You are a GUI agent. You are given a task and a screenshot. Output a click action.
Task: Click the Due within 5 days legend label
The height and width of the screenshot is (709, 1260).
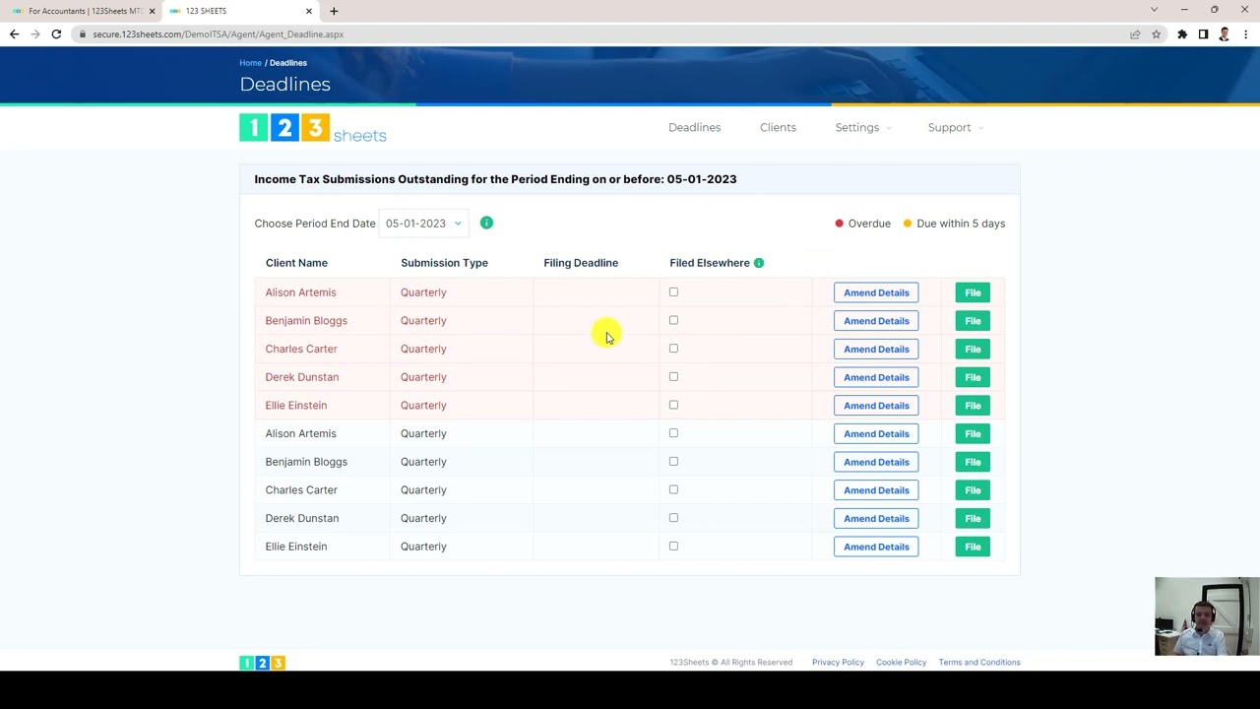coord(961,224)
